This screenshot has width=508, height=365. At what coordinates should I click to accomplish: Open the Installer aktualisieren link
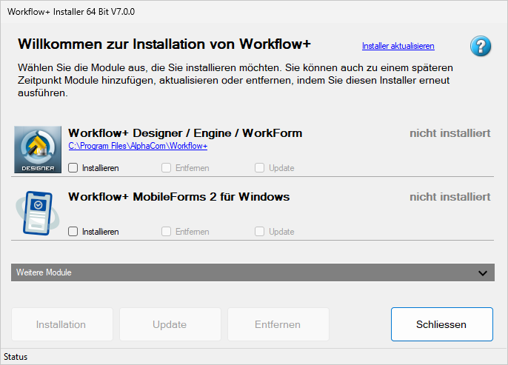point(398,46)
